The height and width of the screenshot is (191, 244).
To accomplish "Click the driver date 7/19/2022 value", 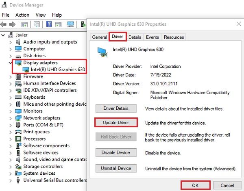I will click(x=161, y=75).
